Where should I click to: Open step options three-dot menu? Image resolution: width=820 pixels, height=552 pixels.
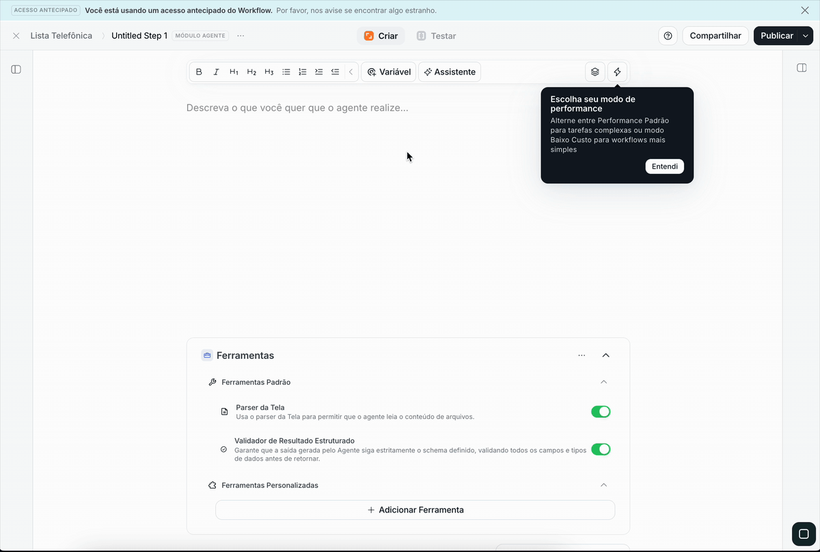pos(241,35)
